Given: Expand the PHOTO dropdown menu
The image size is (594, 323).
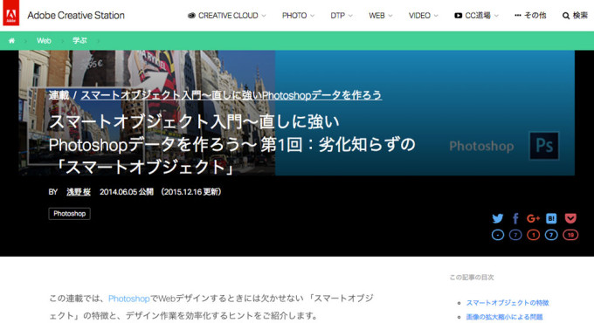Looking at the screenshot, I should [298, 16].
